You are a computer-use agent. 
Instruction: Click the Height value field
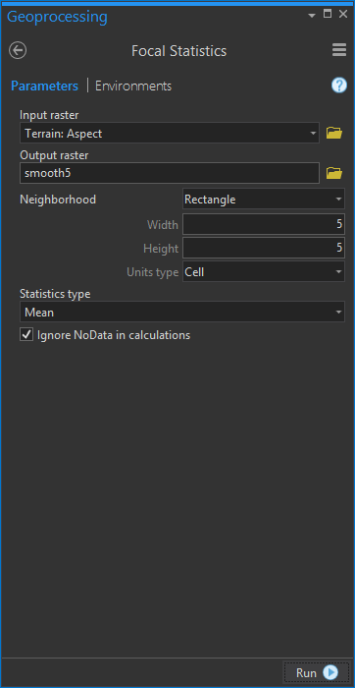point(264,248)
